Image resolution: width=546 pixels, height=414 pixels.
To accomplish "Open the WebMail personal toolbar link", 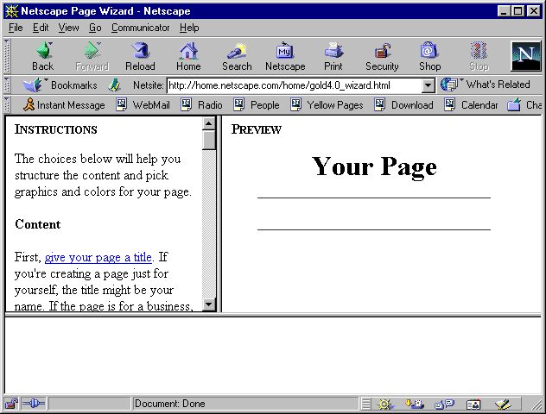I will [x=143, y=104].
